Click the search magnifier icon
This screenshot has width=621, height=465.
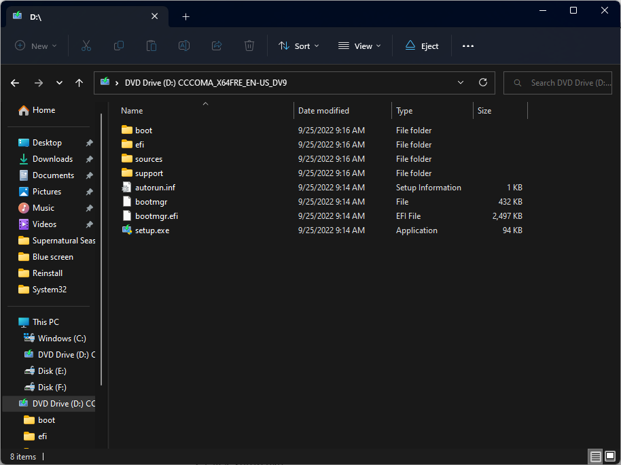[x=517, y=83]
